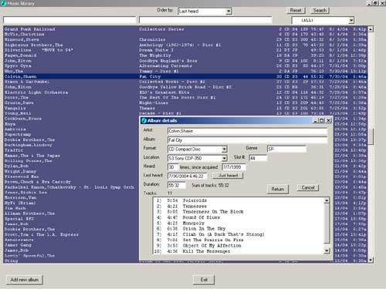Focus the artist search field in the top row
This screenshot has height=289, width=386.
pos(69,20)
